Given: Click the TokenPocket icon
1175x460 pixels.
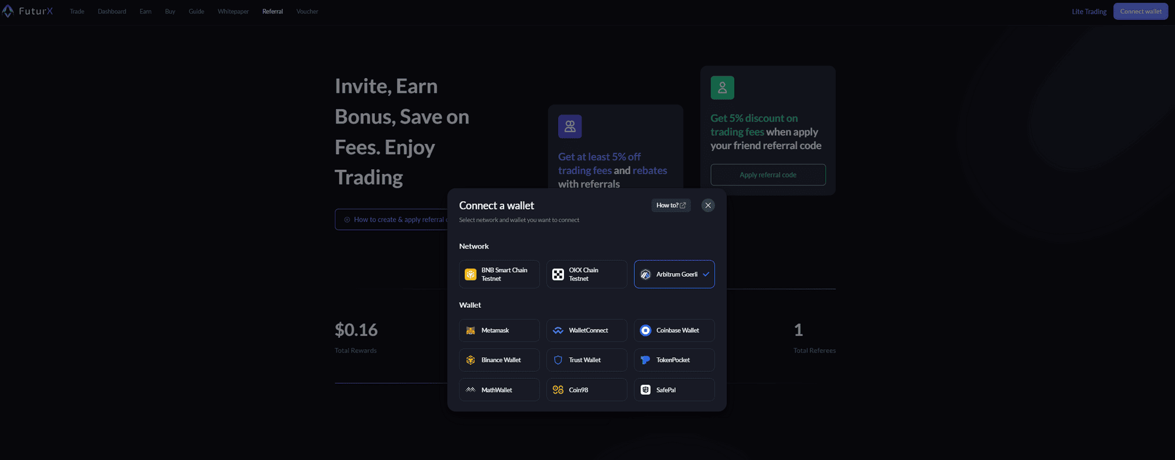Looking at the screenshot, I should coord(646,360).
